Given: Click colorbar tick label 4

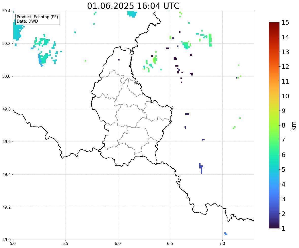Looking at the screenshot, I should click(284, 184).
